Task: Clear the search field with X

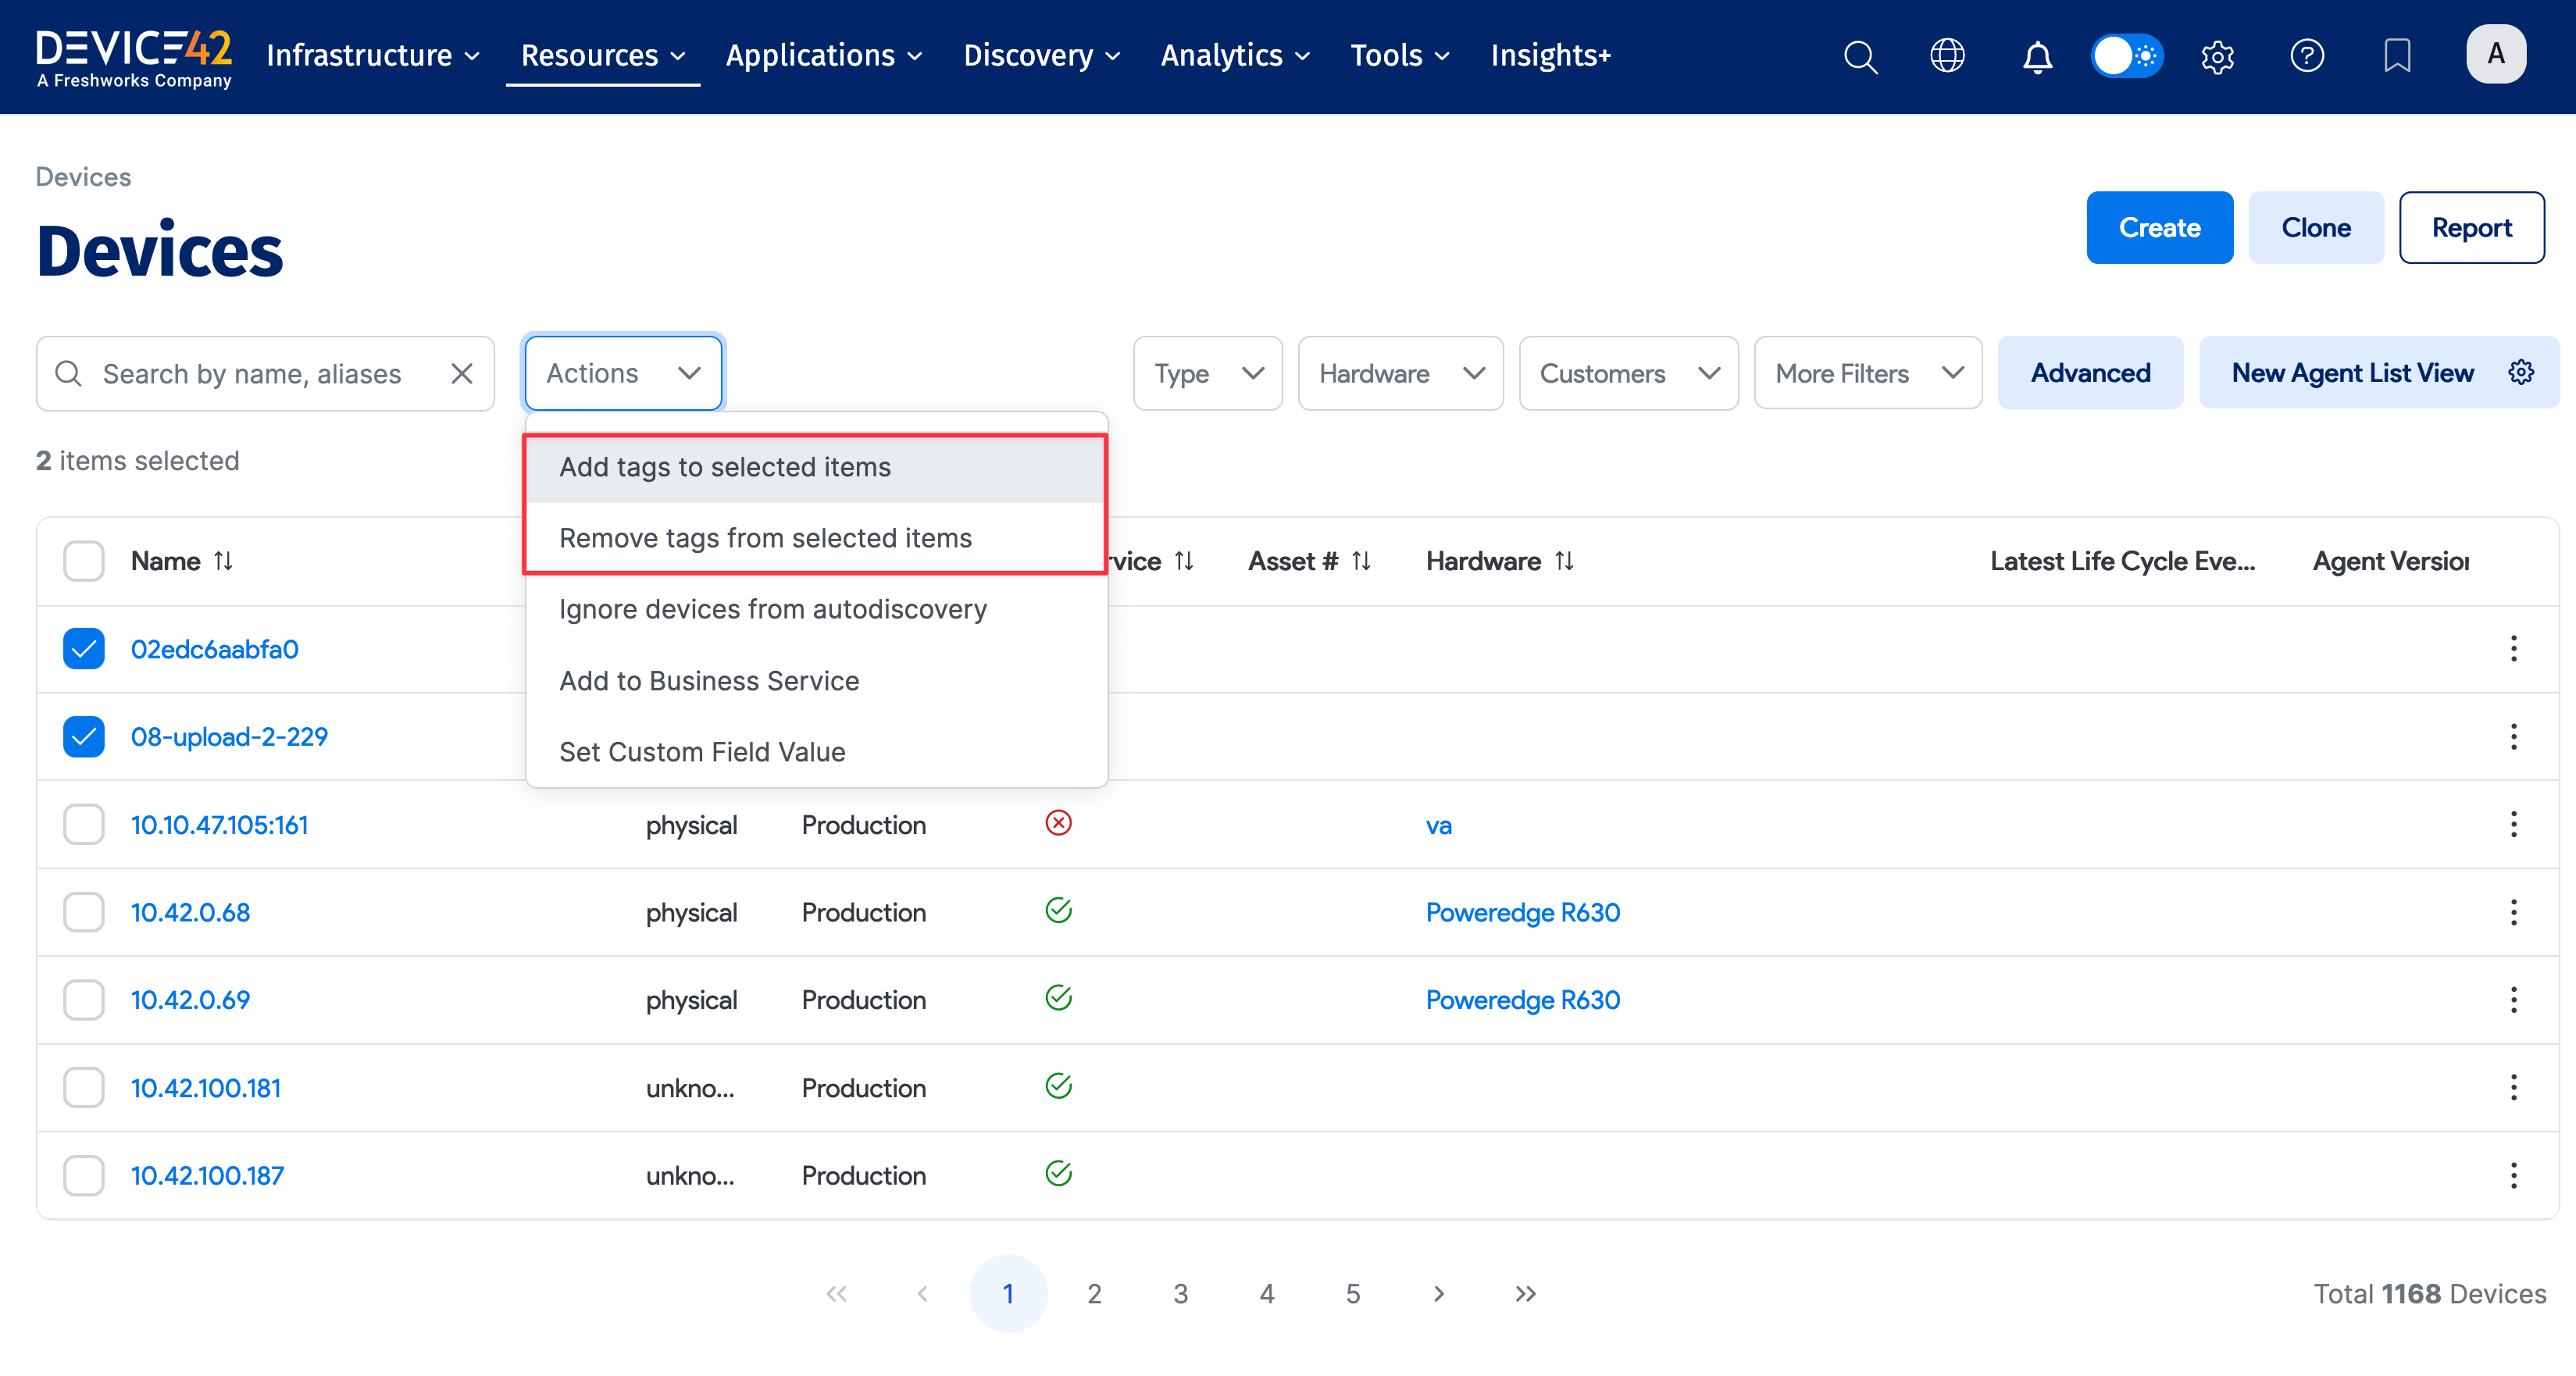Action: point(461,374)
